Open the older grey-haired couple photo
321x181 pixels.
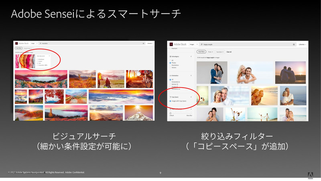[230, 96]
